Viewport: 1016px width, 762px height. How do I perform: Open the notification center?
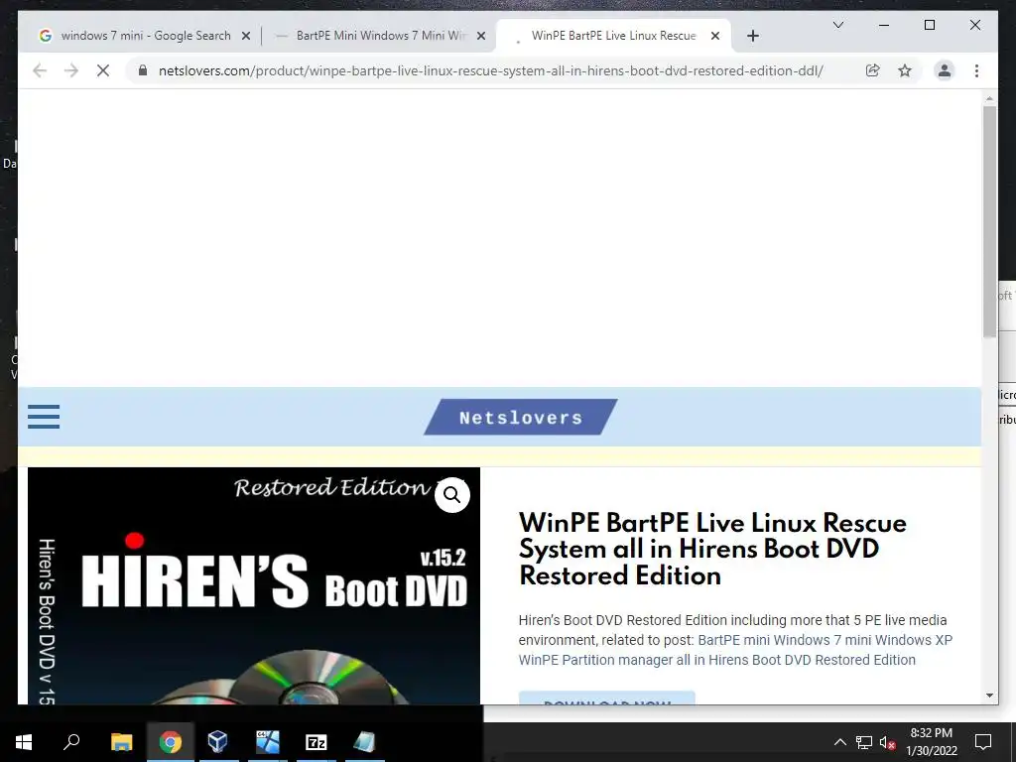[x=983, y=742]
